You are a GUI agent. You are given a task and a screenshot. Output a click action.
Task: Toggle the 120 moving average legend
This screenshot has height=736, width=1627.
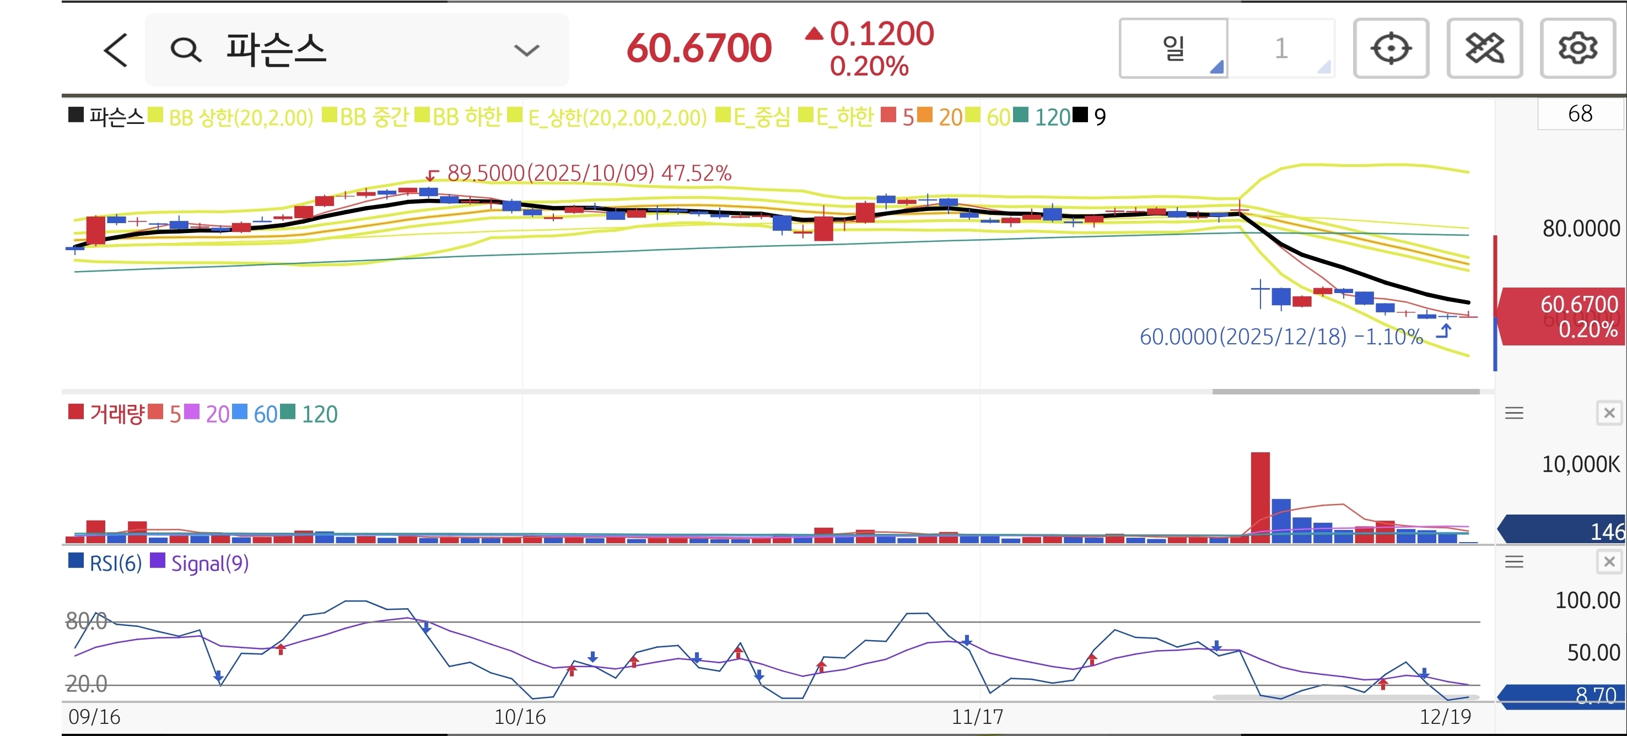click(x=1052, y=117)
